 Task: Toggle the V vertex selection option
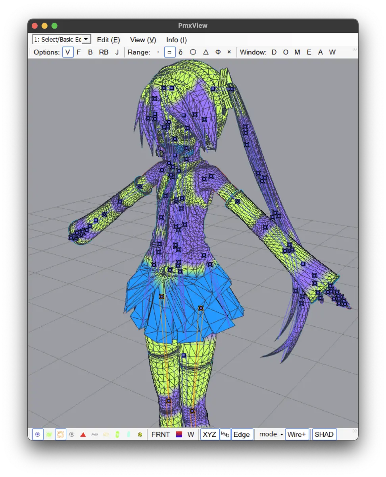click(68, 52)
